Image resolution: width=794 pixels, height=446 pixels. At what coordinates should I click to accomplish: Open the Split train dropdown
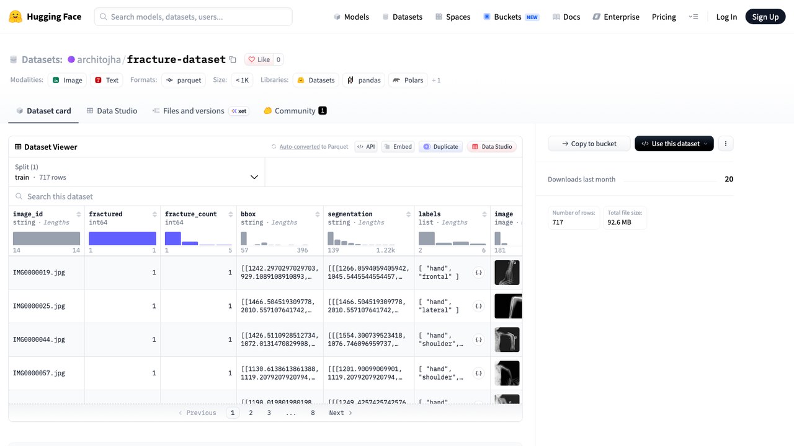click(136, 172)
